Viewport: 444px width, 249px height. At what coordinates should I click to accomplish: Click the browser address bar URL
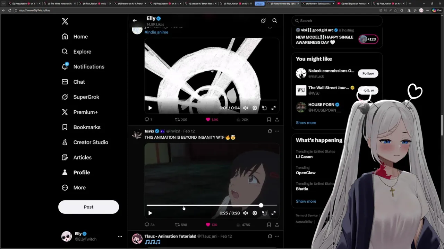(x=34, y=10)
